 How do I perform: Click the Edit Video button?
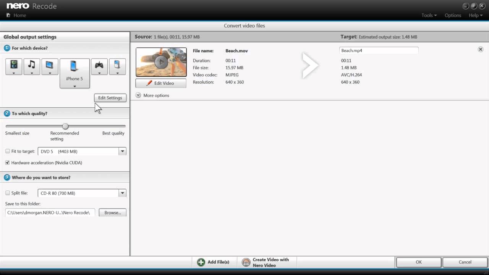(x=161, y=83)
